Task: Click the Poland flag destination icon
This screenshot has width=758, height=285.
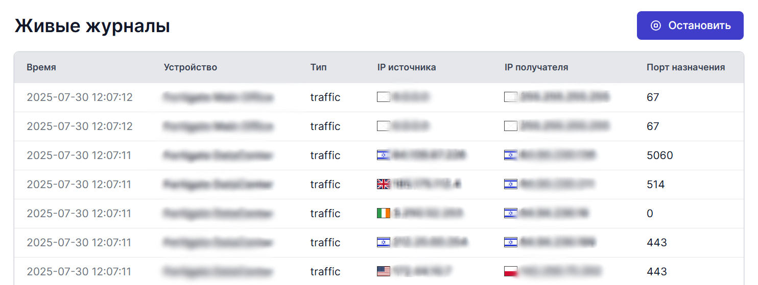Action: coord(511,271)
